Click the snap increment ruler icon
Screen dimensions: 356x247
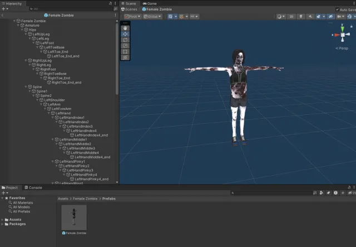192,16
